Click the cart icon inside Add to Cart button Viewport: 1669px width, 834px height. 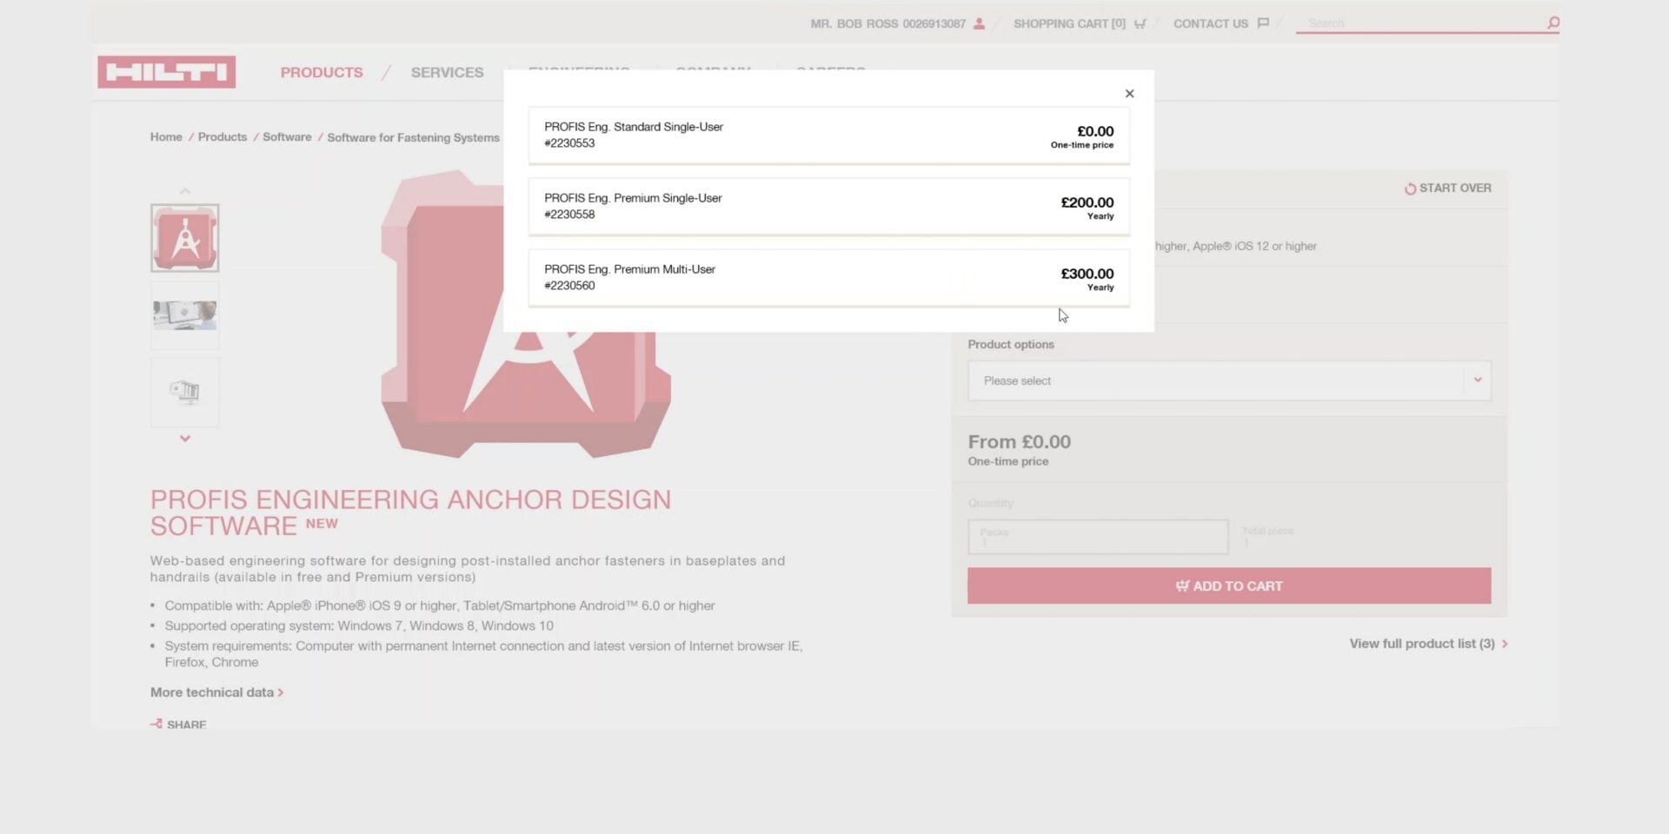pyautogui.click(x=1182, y=586)
